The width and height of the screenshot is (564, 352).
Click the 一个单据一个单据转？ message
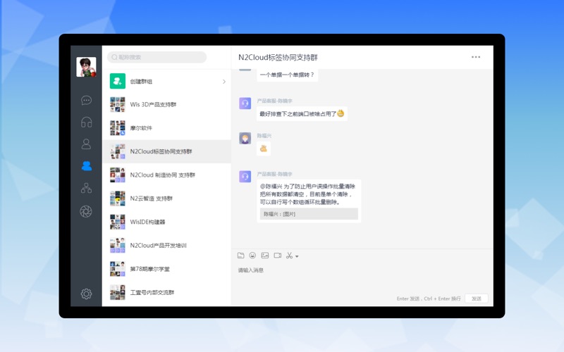tap(287, 75)
